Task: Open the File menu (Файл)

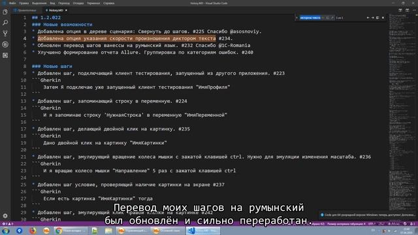Action: tap(12, 3)
